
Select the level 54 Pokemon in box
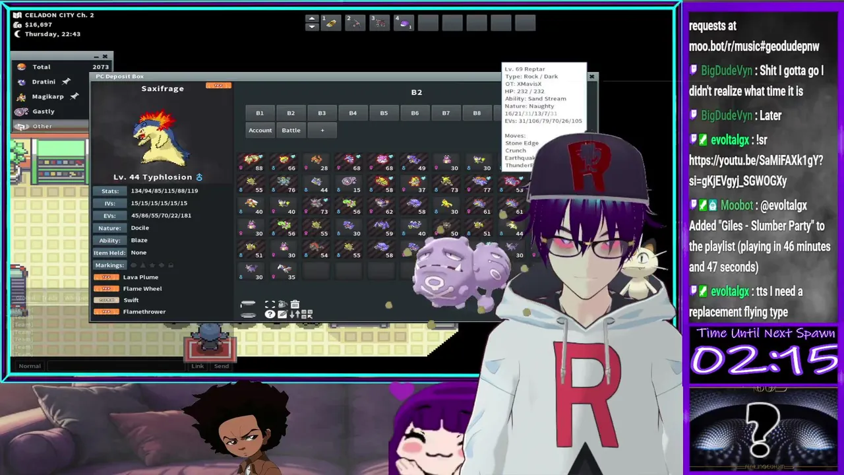click(316, 249)
